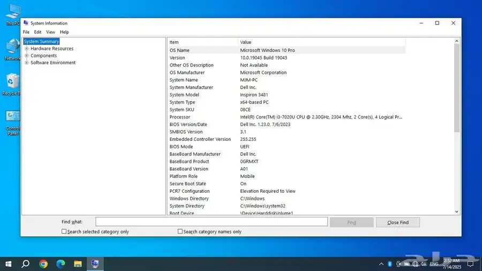This screenshot has height=271, width=482.
Task: Click value 'MJM-PC'
Action: [248, 80]
